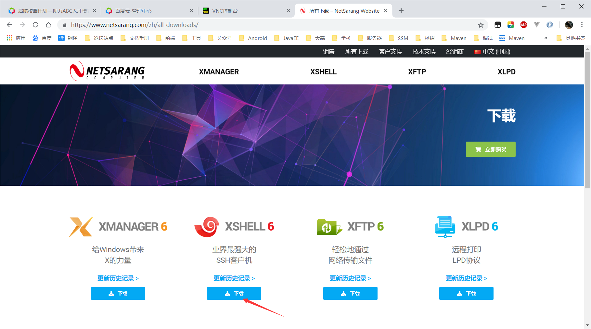The image size is (591, 329).
Task: Click the Xshell 6 spiral shell icon
Action: click(207, 226)
